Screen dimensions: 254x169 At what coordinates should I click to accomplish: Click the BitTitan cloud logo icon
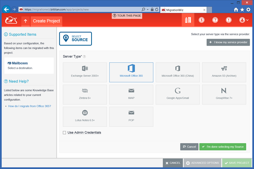click(11, 20)
